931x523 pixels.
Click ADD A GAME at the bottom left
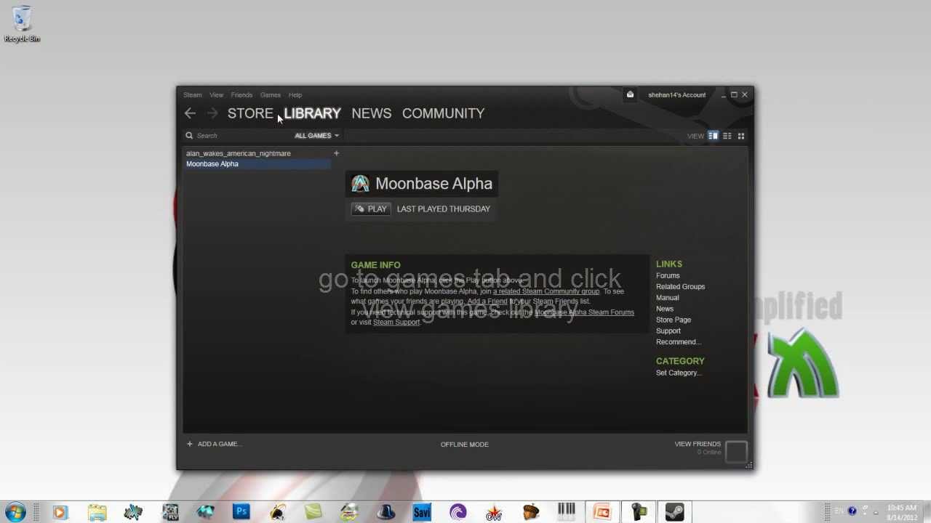tap(215, 444)
